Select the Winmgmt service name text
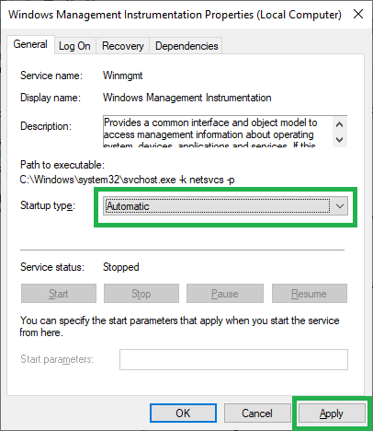The image size is (373, 431). [122, 76]
